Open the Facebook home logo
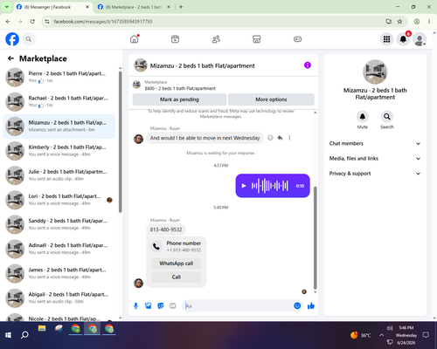The height and width of the screenshot is (349, 437). pos(12,39)
